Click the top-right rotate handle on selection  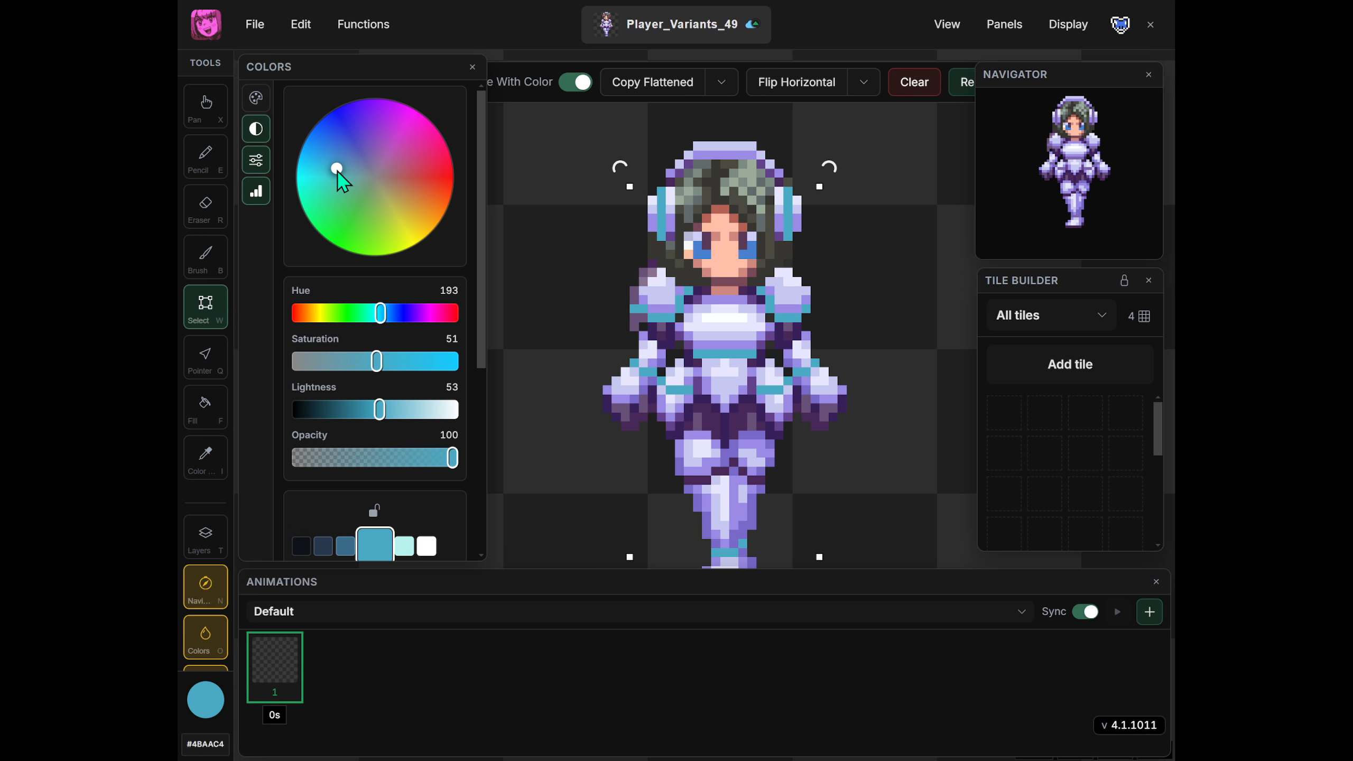(x=829, y=168)
